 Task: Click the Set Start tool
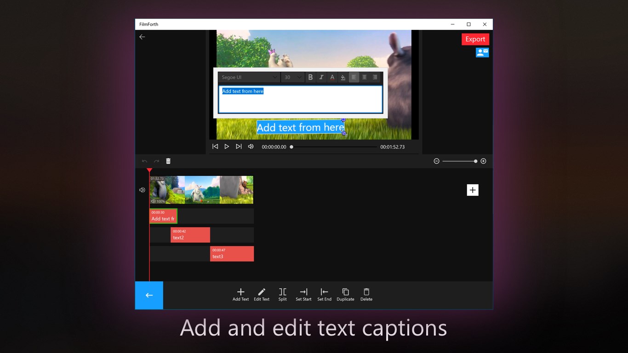[303, 295]
